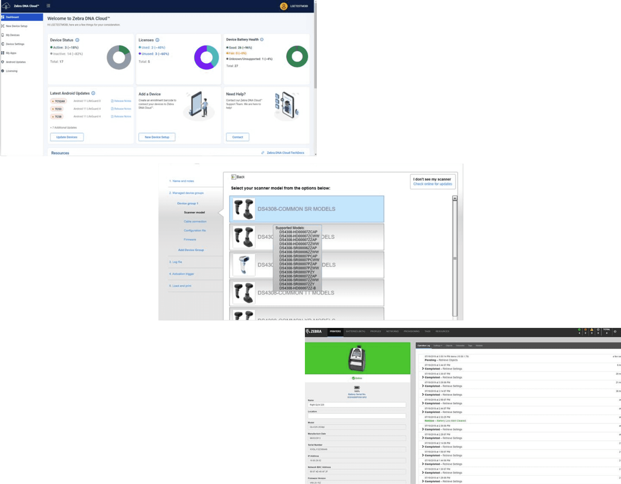Click Add Device Group link
Image resolution: width=621 pixels, height=484 pixels.
191,250
